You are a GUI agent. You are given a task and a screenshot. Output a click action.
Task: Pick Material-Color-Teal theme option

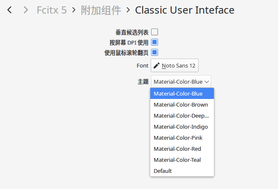[182, 160]
